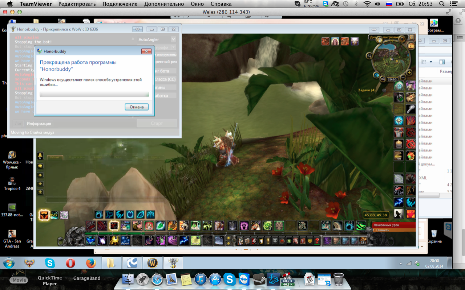465x290 pixels.
Task: Click the first buff icon at top of WoW
Action: coord(325,41)
